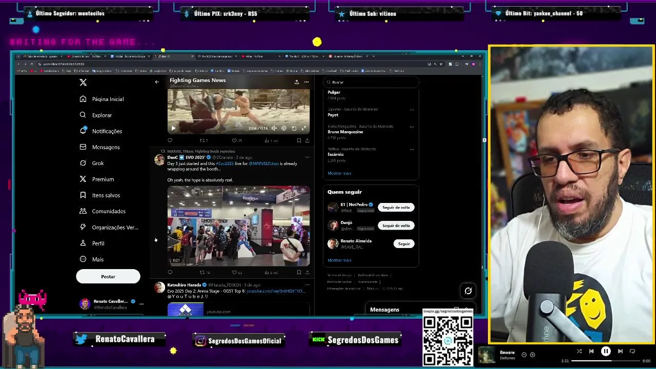
Task: Click the X logo in sidebar
Action: (83, 82)
